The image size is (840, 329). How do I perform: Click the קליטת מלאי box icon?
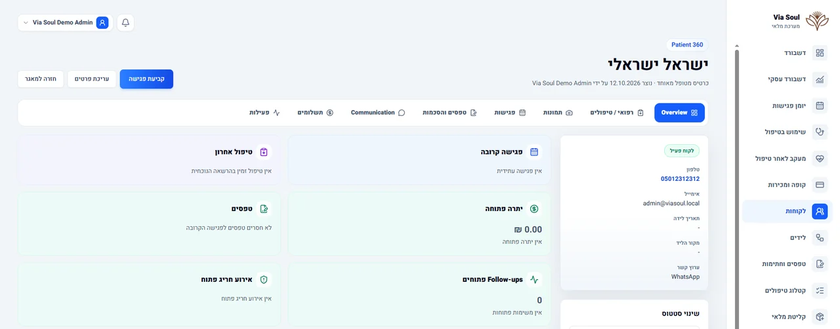click(820, 317)
